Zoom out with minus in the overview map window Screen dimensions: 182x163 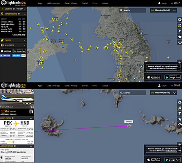coord(180,68)
